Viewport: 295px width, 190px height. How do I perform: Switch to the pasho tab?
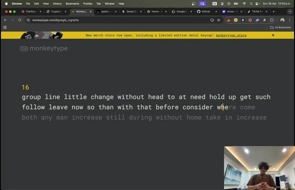106,11
